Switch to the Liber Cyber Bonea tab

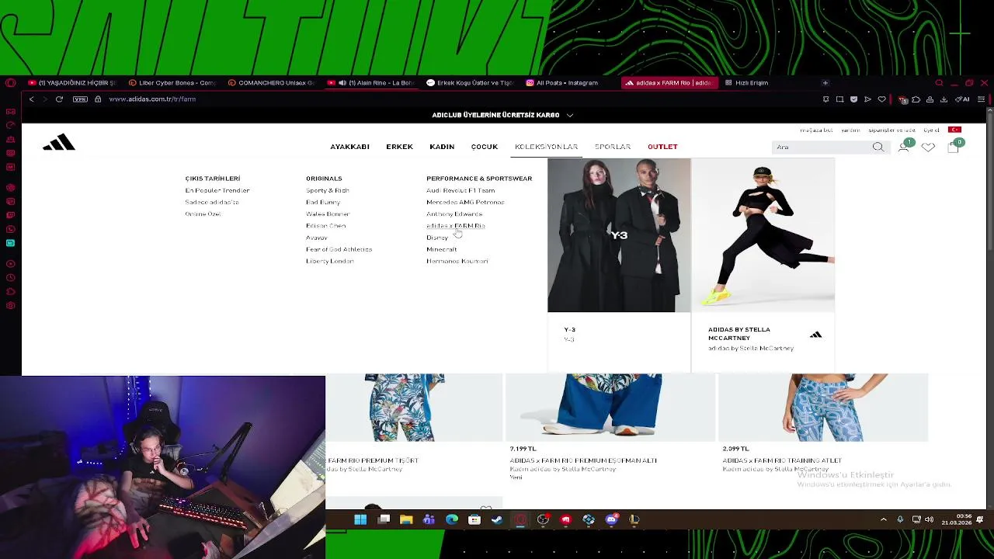coord(172,83)
